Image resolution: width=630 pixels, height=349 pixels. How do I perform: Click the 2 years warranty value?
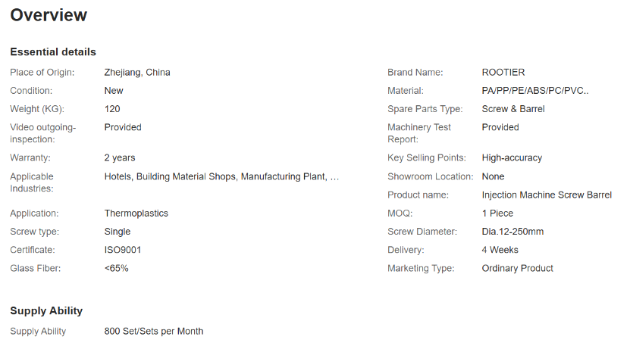click(120, 158)
